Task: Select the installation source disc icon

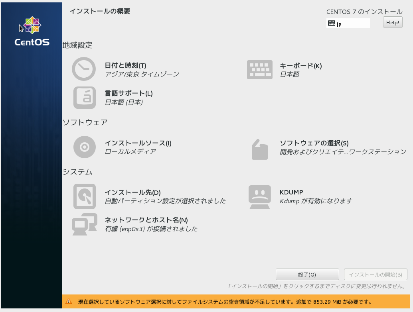Action: (x=84, y=147)
